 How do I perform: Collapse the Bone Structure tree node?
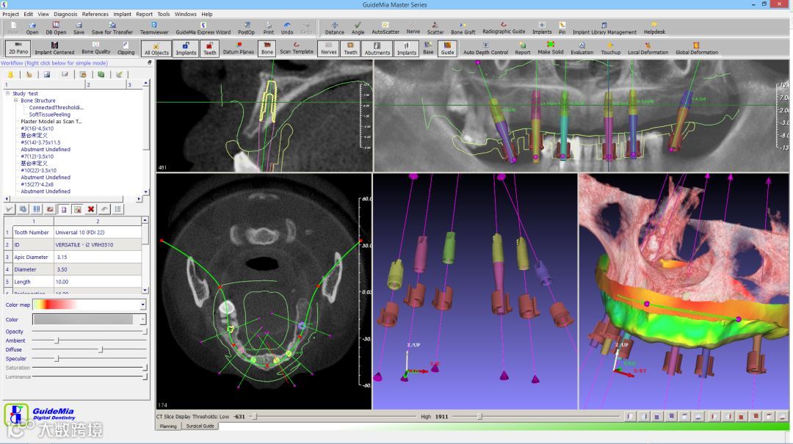tap(15, 100)
